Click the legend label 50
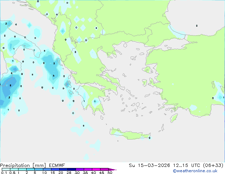The image size is (225, 174). (110, 173)
